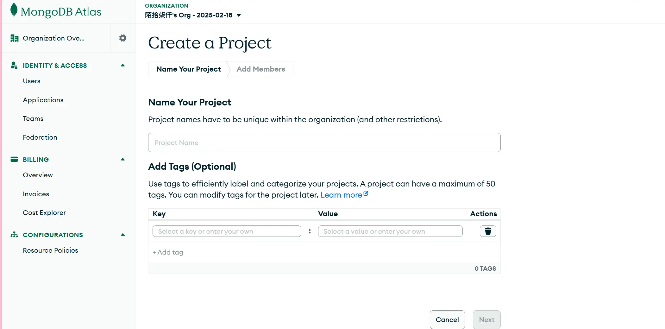Open the Cost Explorer page
665x329 pixels.
point(44,212)
